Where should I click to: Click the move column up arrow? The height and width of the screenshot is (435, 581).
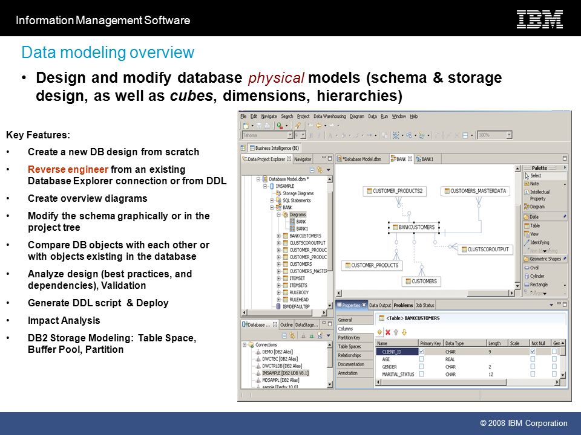[396, 332]
